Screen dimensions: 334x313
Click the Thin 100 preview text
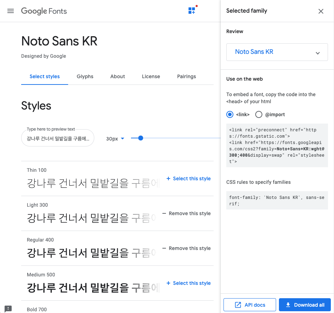click(x=93, y=183)
